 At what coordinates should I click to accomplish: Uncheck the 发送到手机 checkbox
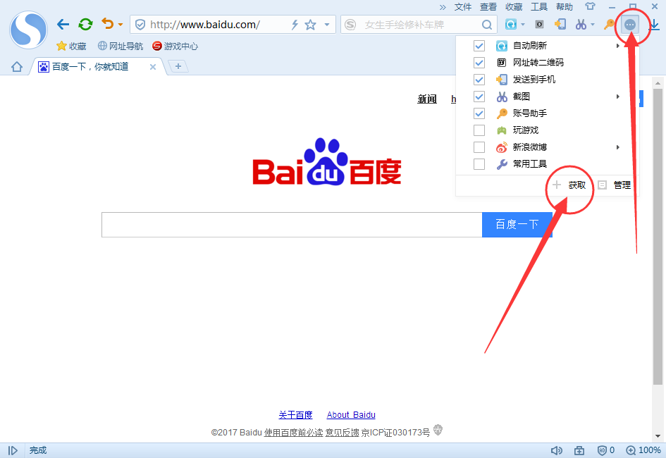[479, 80]
